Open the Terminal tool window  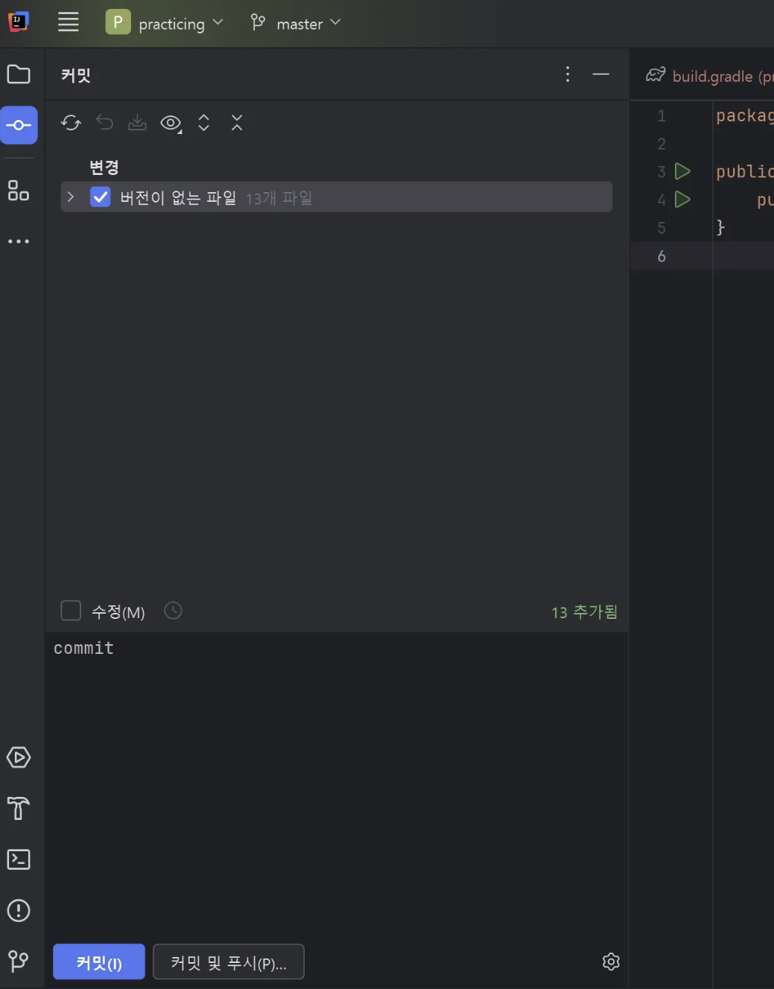[x=19, y=859]
